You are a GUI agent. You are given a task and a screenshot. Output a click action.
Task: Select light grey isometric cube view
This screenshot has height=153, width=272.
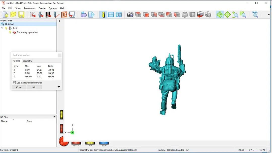click(x=185, y=15)
